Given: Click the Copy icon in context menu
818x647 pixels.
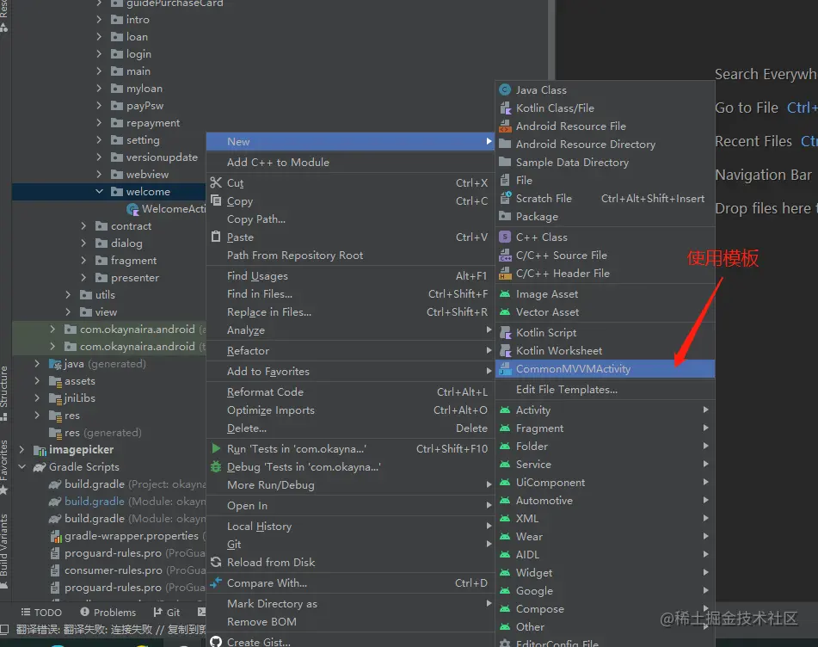Looking at the screenshot, I should pyautogui.click(x=216, y=200).
